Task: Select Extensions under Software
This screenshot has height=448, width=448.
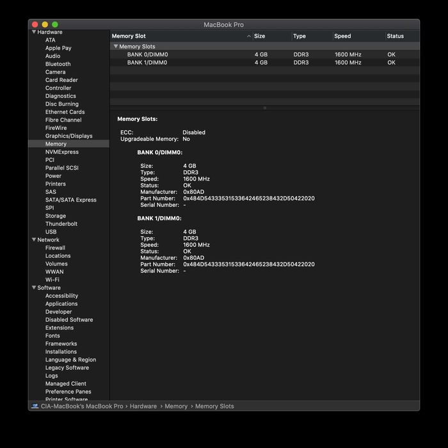Action: [x=60, y=328]
